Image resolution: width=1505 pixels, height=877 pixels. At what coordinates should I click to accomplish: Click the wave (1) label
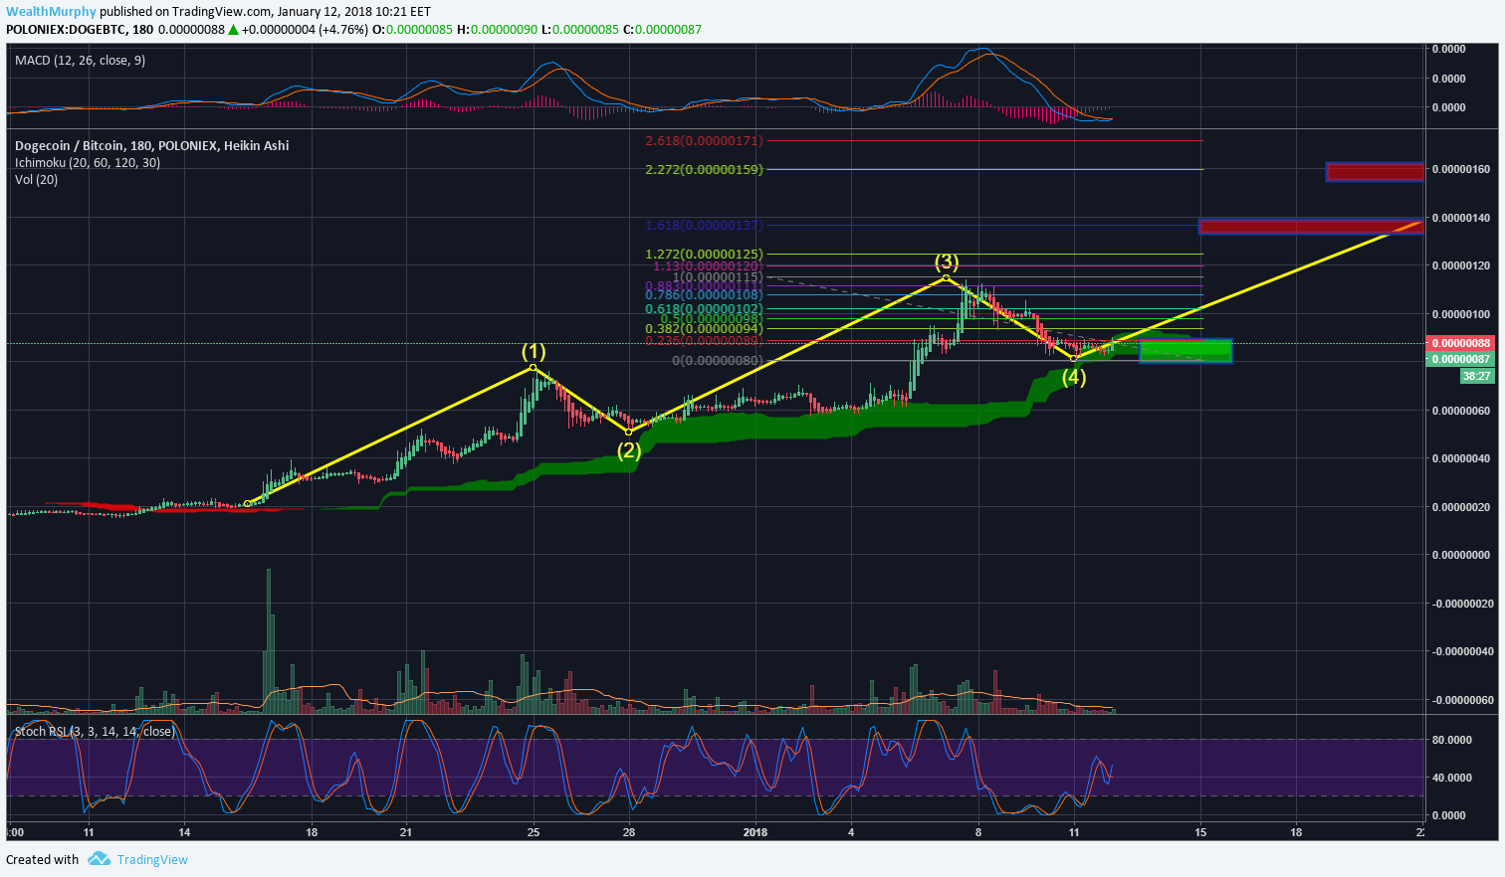[535, 351]
